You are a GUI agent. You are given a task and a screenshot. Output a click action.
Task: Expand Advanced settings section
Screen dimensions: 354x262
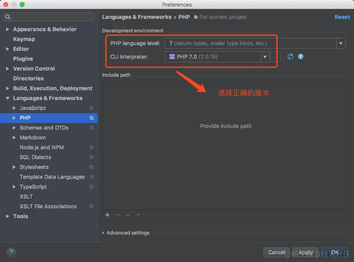(103, 232)
